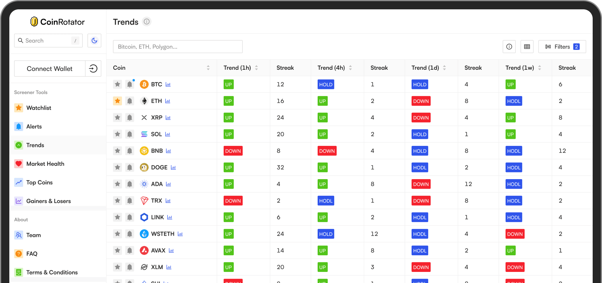Set an alert bell for LINK
Screen dimensions: 602x283
pos(130,217)
